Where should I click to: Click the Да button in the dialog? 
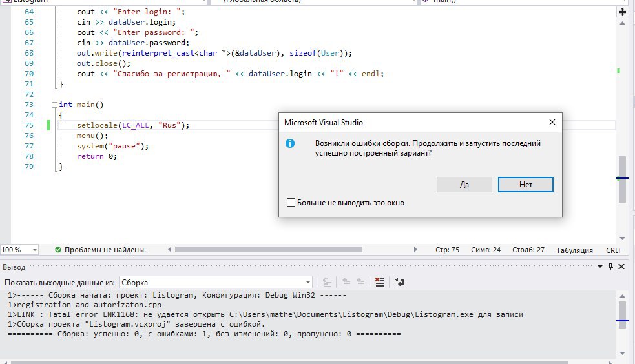tap(464, 185)
